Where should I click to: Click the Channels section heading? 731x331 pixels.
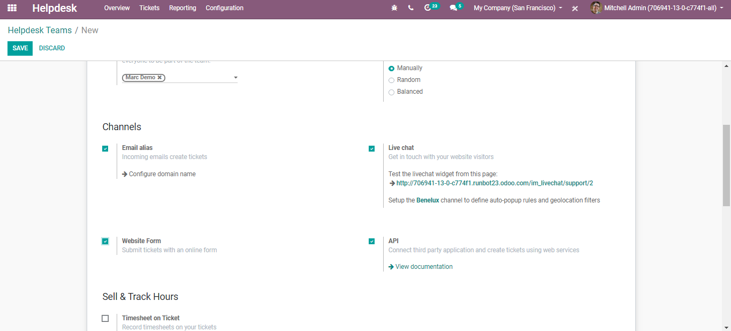pos(122,127)
